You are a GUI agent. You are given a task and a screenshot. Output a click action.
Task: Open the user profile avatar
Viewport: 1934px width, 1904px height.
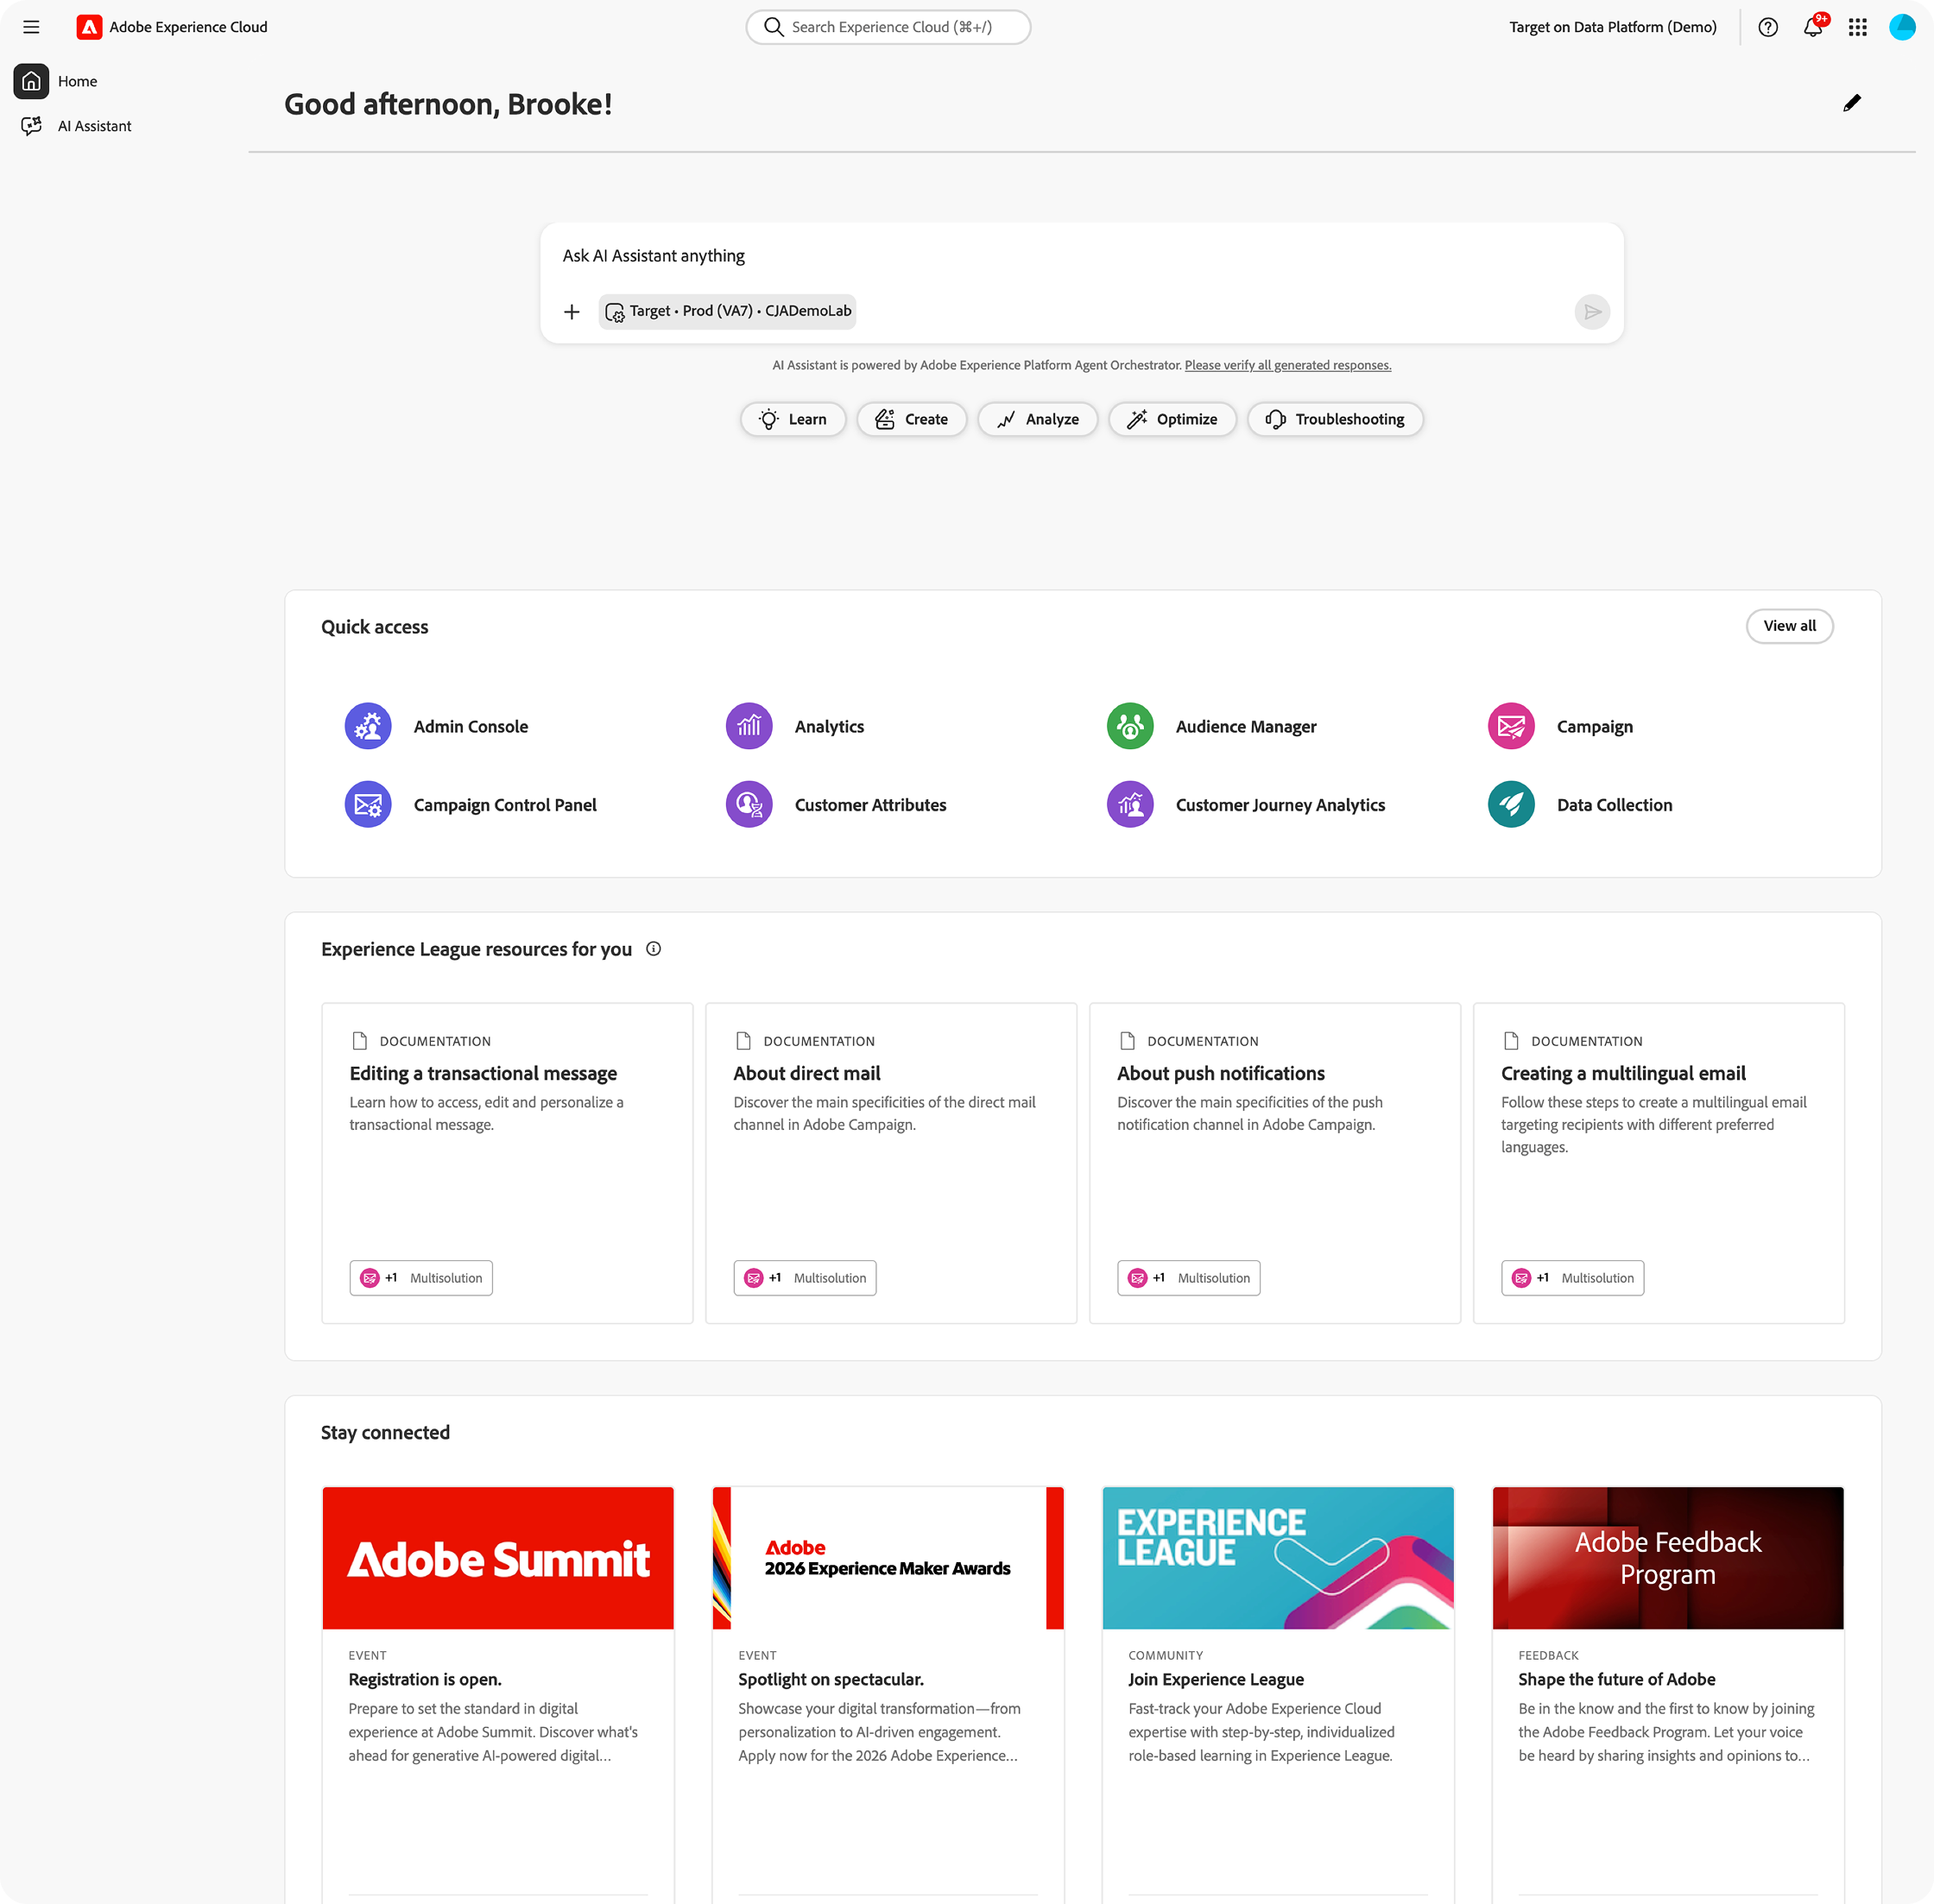point(1902,27)
